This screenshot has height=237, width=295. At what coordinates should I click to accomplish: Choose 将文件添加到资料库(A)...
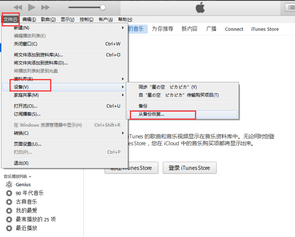pyautogui.click(x=65, y=55)
